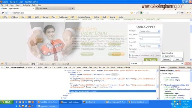The width and height of the screenshot is (192, 108).
Task: Open the Firefox File menu
Action: coord(2,5)
